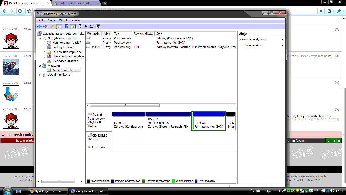Click the volume list horizontal scrollbar
Screen dimensions: 346x195
(x=125, y=105)
